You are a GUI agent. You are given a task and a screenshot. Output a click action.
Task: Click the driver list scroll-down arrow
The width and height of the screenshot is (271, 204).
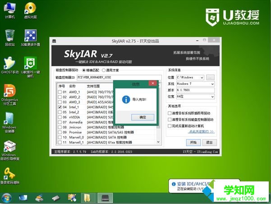(158, 142)
